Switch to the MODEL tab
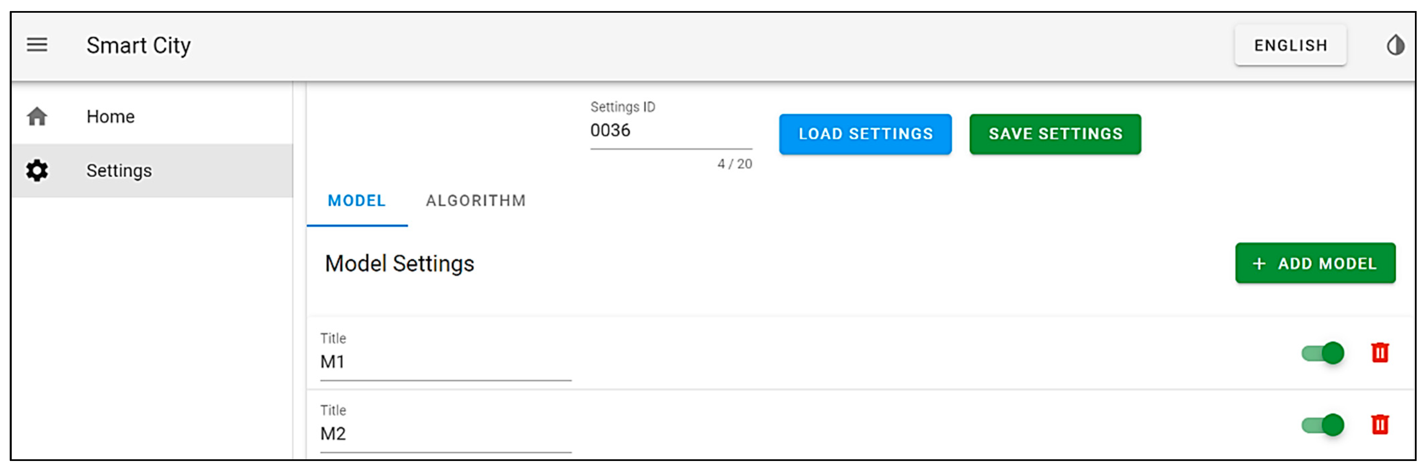Image resolution: width=1427 pixels, height=471 pixels. 357,201
